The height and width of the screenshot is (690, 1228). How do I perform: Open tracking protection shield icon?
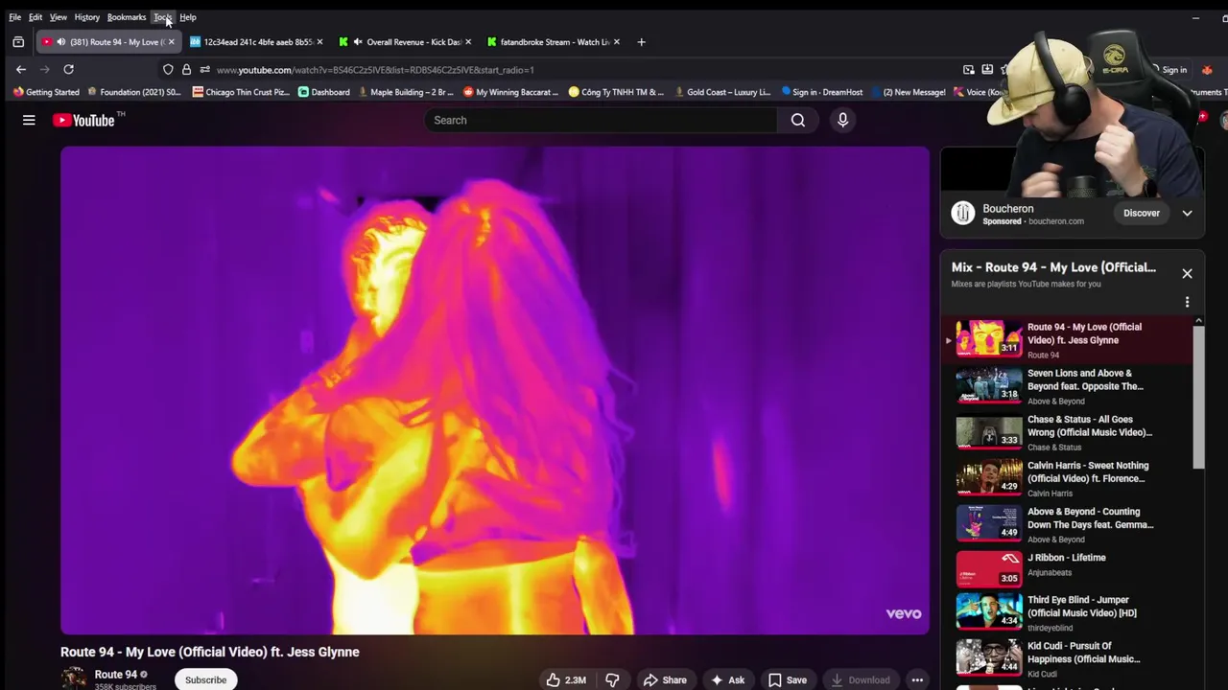(168, 69)
